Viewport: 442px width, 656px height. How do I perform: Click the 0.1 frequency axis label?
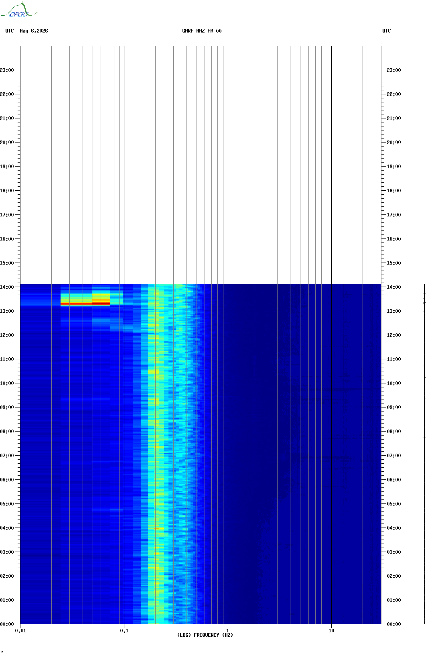124,631
